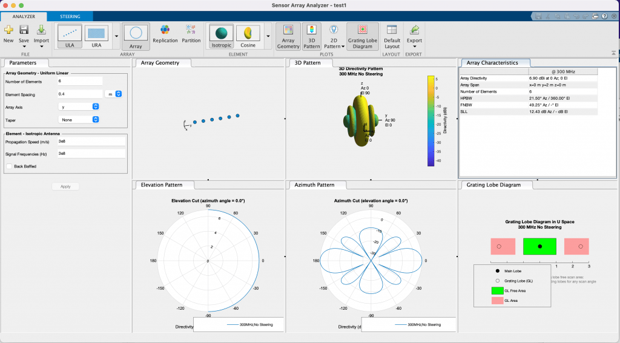This screenshot has height=343, width=620.
Task: Select the URA array type
Action: pyautogui.click(x=96, y=36)
